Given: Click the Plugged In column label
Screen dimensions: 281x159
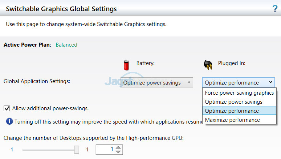Looking at the screenshot, I should coord(232,63).
